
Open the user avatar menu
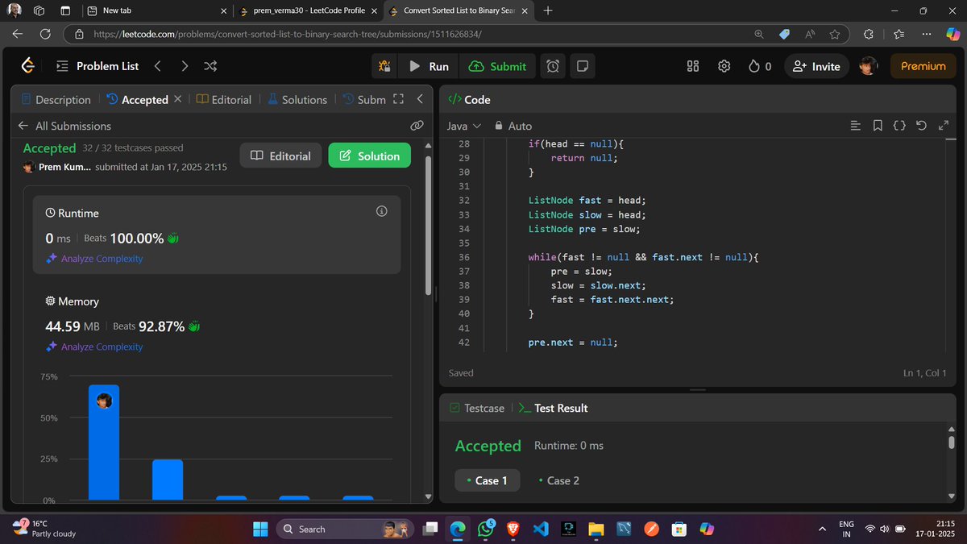coord(868,66)
